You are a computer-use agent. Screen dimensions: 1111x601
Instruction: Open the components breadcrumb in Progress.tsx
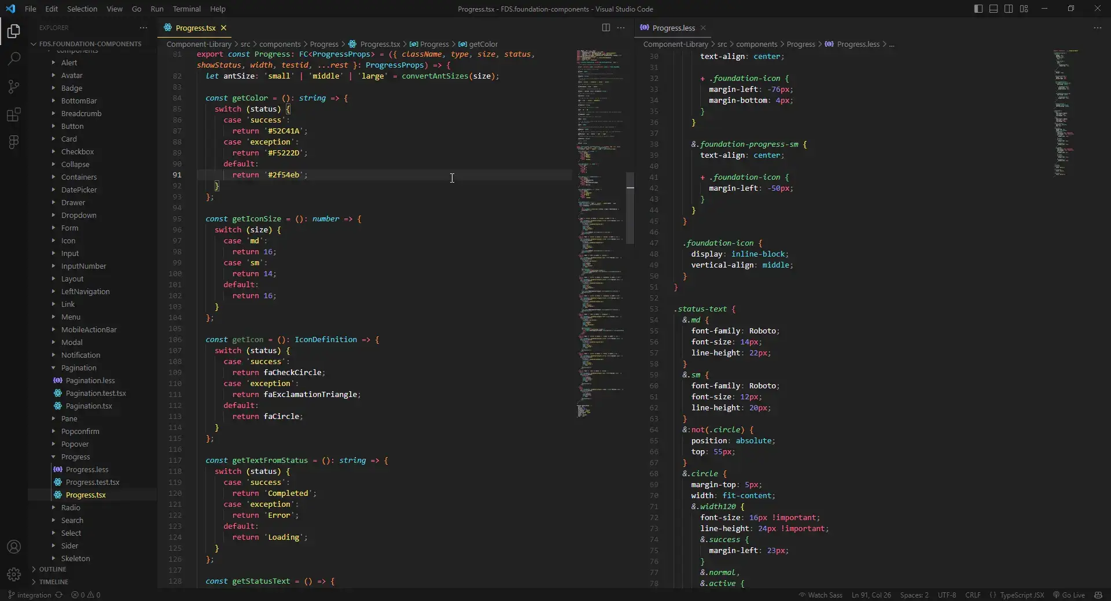click(x=281, y=44)
